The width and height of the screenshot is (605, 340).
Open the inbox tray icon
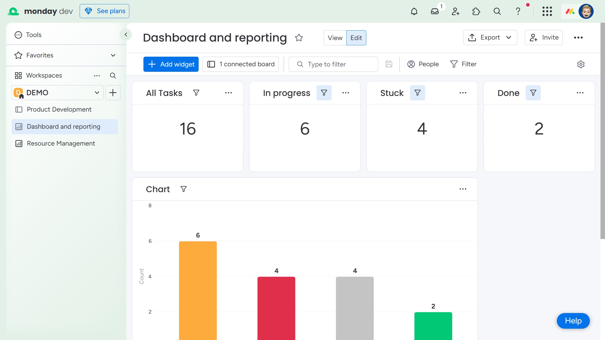(435, 11)
